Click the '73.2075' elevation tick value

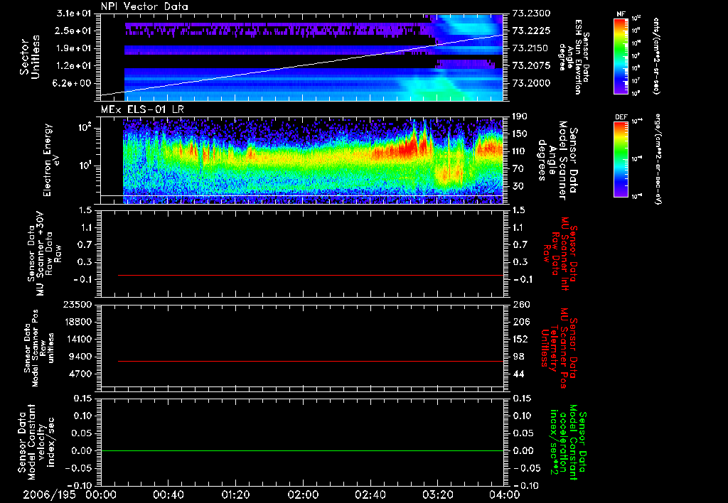pyautogui.click(x=531, y=66)
